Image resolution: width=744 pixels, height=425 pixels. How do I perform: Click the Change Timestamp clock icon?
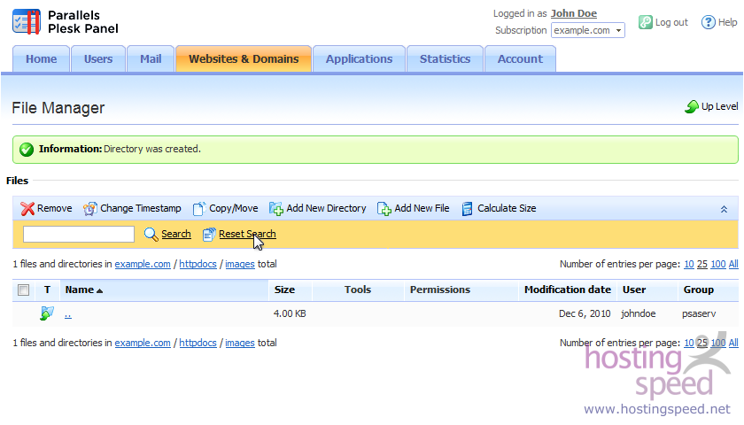(90, 208)
